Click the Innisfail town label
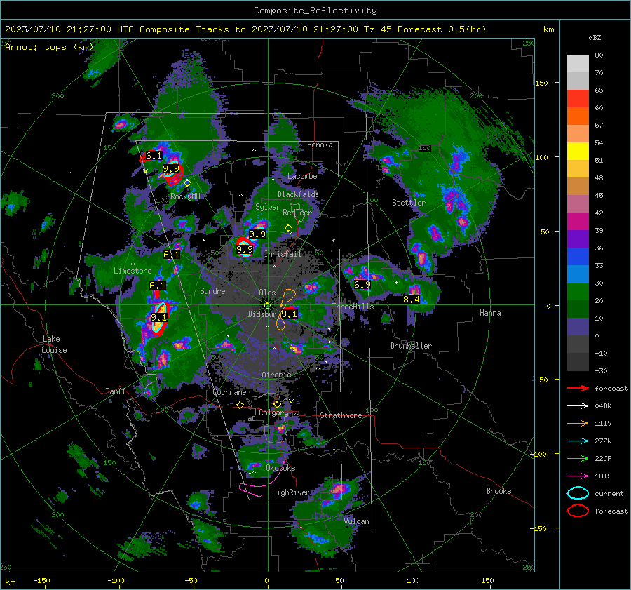This screenshot has height=590, width=631. pyautogui.click(x=283, y=254)
